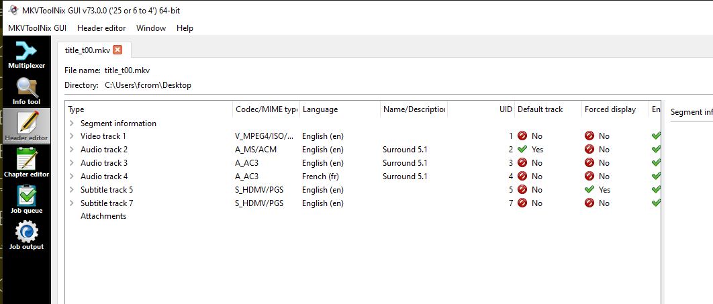This screenshot has width=713, height=304.
Task: Click the Type column header
Action: [x=149, y=109]
